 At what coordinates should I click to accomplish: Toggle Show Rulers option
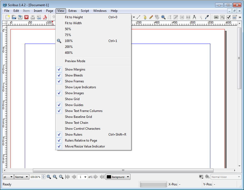(x=93, y=134)
